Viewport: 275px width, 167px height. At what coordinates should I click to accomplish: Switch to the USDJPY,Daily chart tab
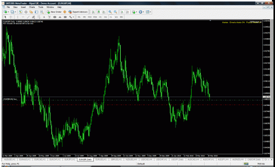click(177, 160)
